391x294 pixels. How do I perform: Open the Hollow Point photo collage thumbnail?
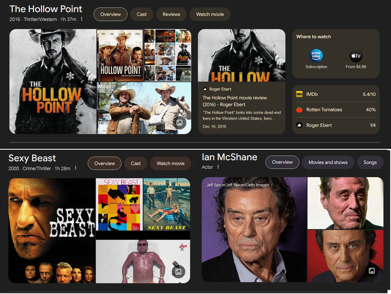[168, 55]
